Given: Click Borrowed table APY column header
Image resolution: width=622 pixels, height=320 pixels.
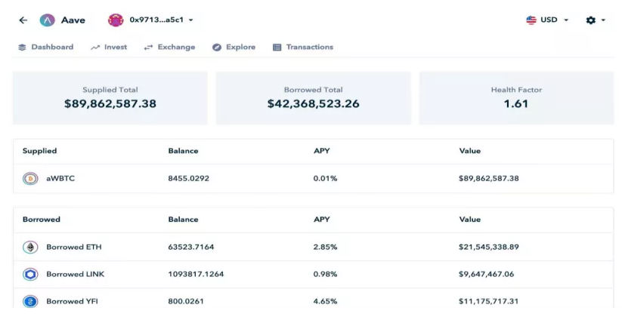Looking at the screenshot, I should coord(322,220).
